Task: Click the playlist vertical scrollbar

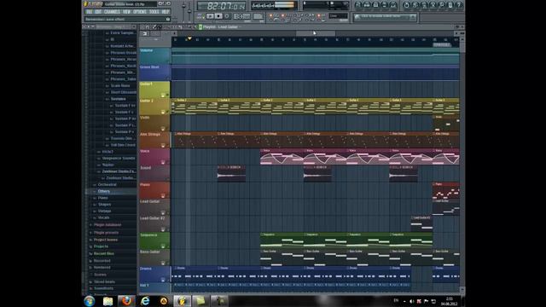Action: point(462,164)
